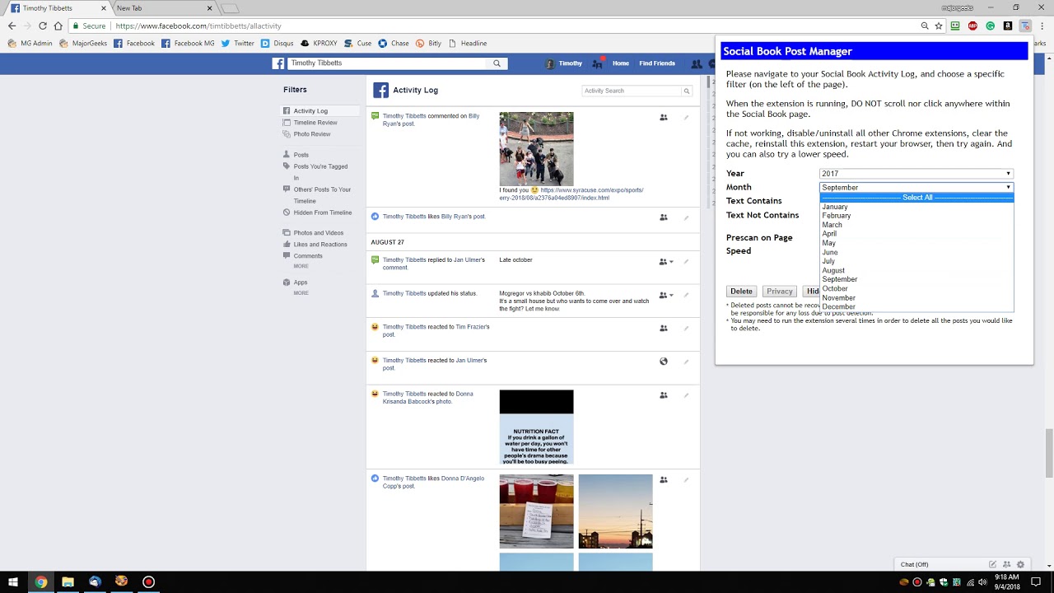This screenshot has width=1054, height=593.
Task: Select January from the month list
Action: click(x=916, y=207)
